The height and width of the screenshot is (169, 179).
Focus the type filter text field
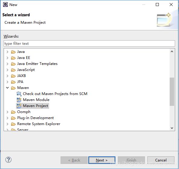[89, 44]
